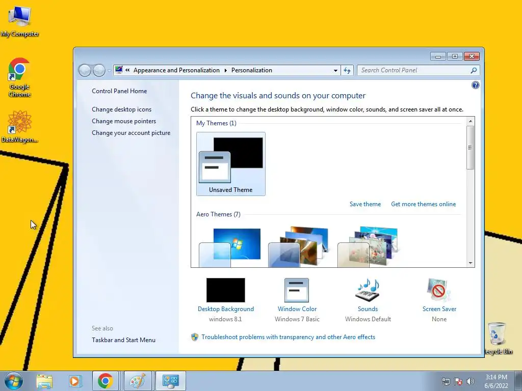Click the themes list scroll up arrow

[471, 121]
